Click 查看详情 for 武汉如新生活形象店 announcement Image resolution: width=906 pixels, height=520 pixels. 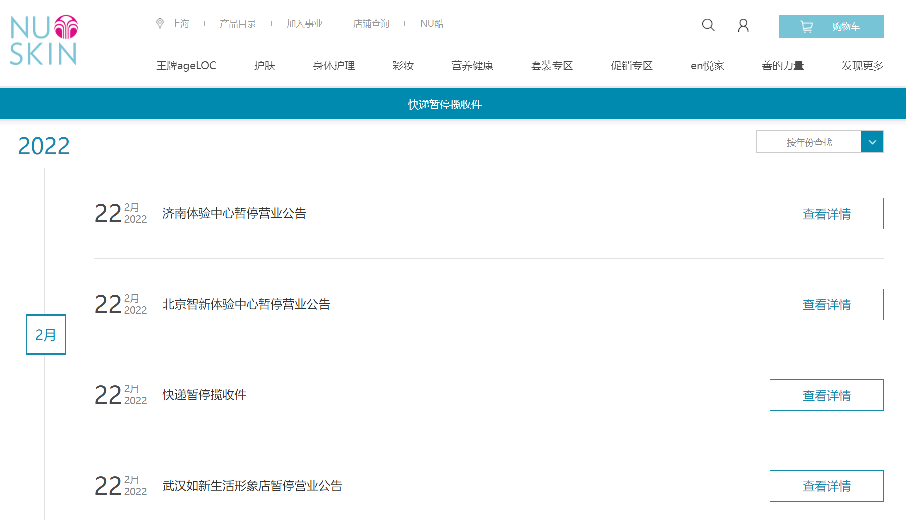coord(826,486)
